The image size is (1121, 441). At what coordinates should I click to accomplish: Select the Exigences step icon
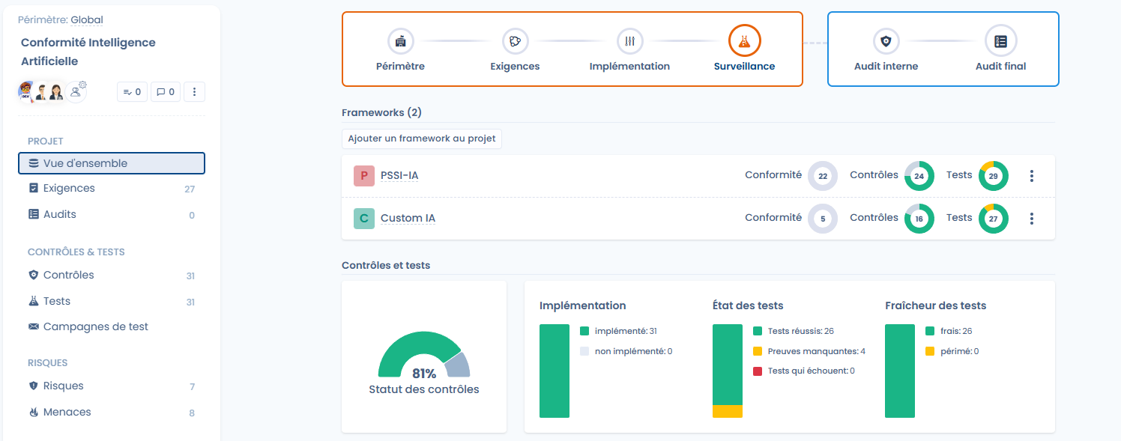coord(515,41)
